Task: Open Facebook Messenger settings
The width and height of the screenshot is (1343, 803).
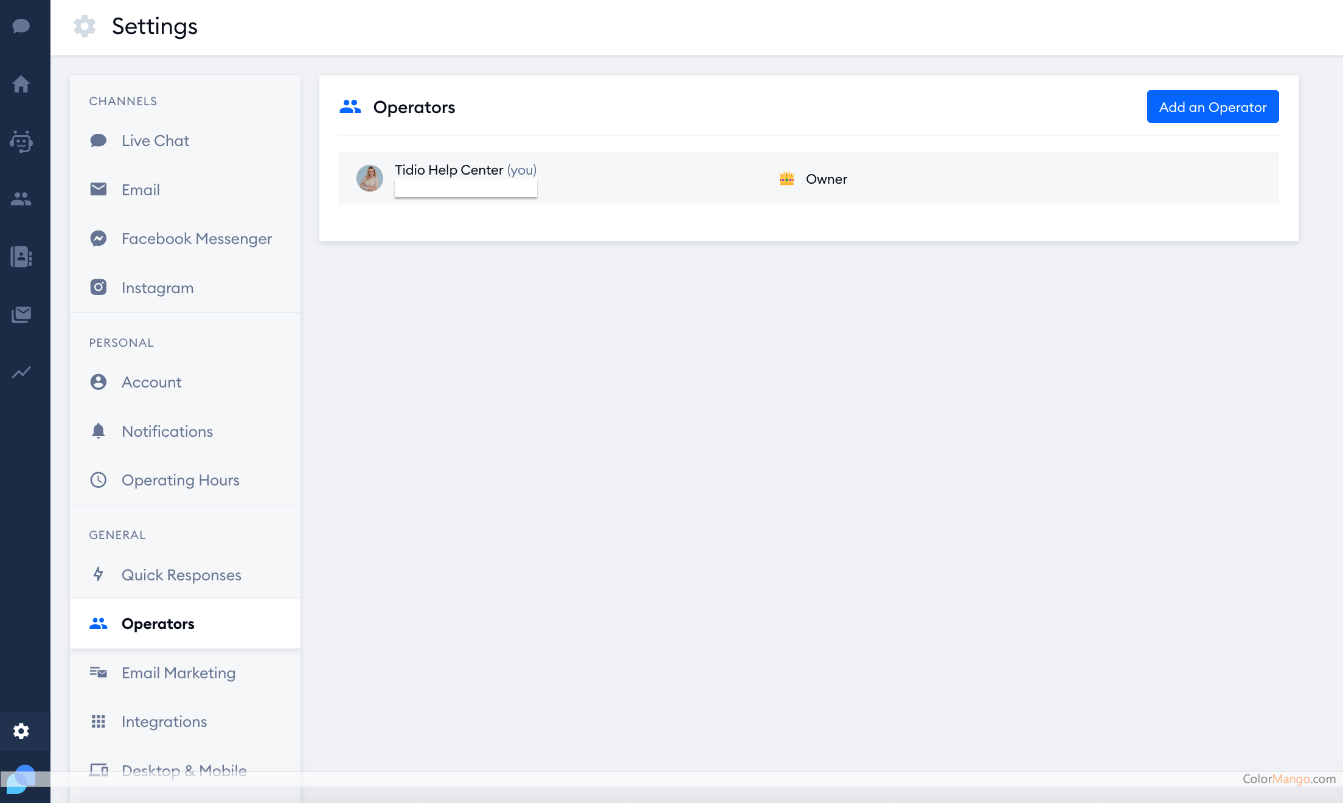Action: point(196,238)
